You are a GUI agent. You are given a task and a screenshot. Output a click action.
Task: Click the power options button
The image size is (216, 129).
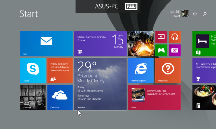[195, 14]
